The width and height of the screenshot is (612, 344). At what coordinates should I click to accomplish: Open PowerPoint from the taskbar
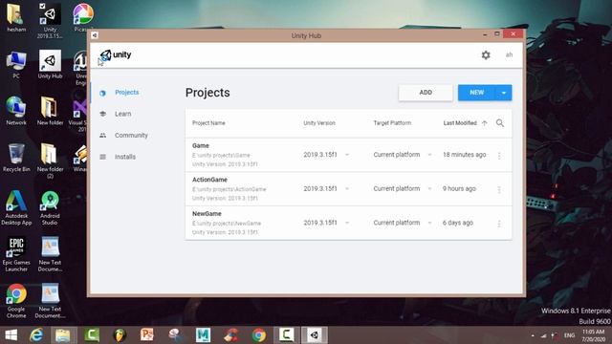146,335
